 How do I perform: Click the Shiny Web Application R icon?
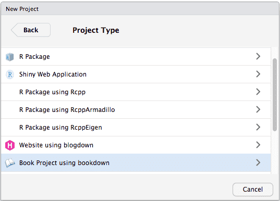(10, 74)
